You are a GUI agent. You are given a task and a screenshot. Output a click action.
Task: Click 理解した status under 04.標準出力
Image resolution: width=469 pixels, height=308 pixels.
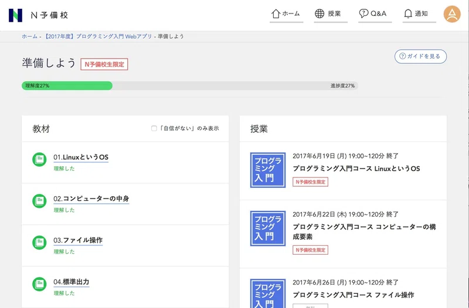(x=64, y=293)
